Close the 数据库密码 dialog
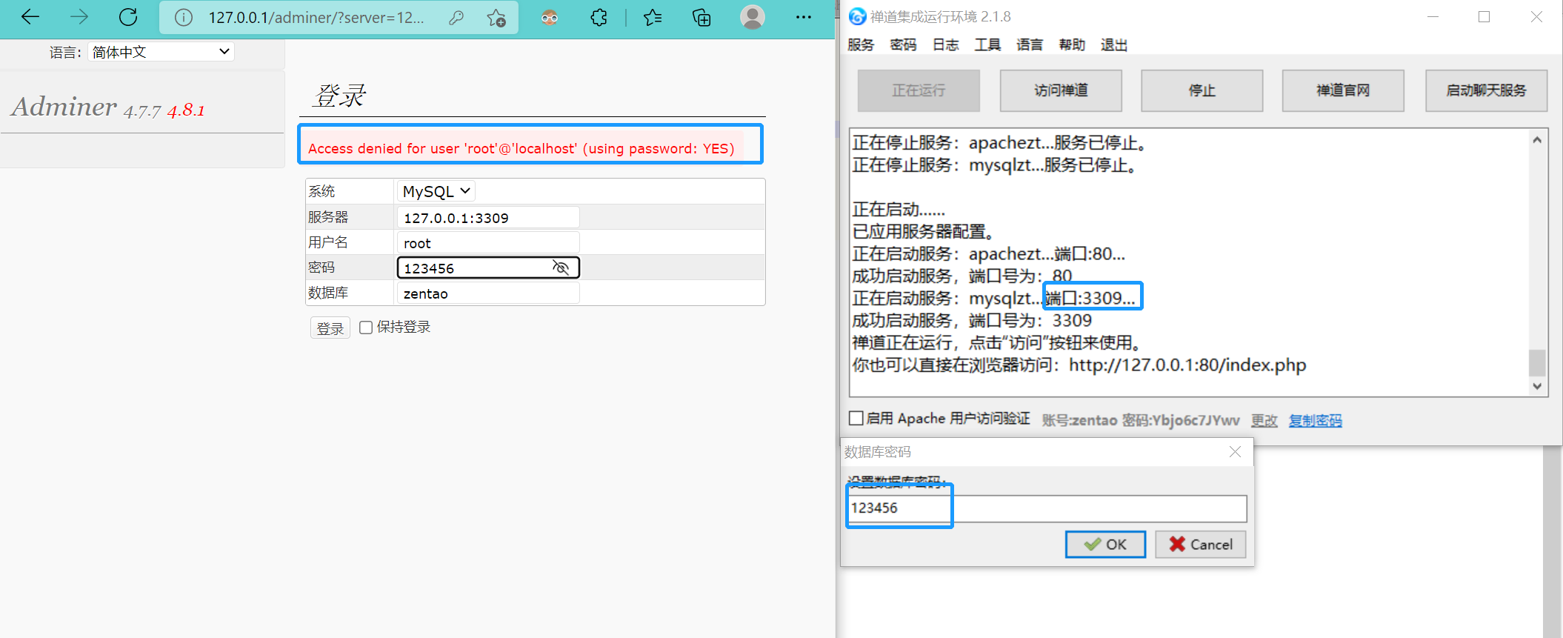This screenshot has height=638, width=1563. 1235,452
